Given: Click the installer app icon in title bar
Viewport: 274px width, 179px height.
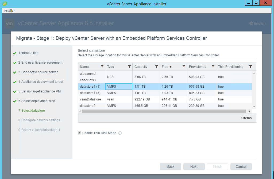Looking at the screenshot, I should 5,4.
